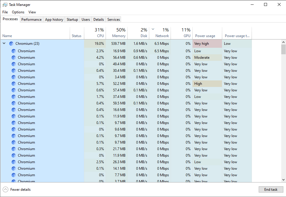Screen dimensions: 286x197
Task: Click the Task Manager icon in the title bar
Action: click(x=5, y=4)
